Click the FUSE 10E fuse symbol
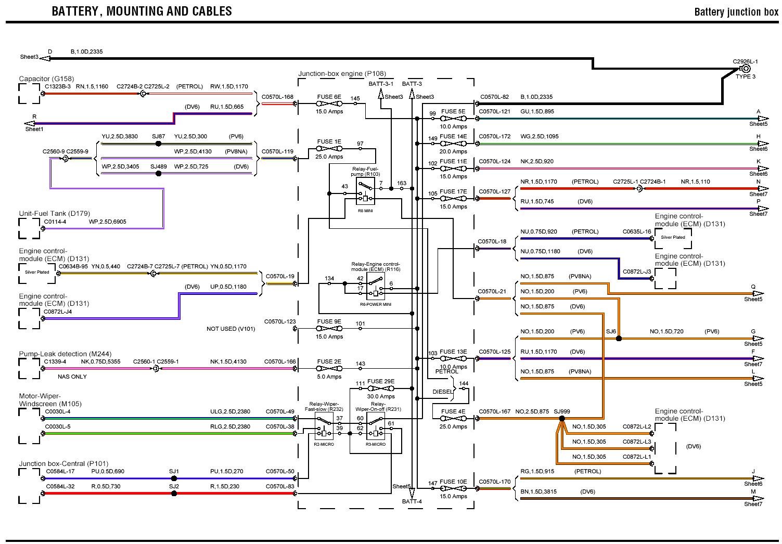This screenshot has height=544, width=782. [x=453, y=489]
